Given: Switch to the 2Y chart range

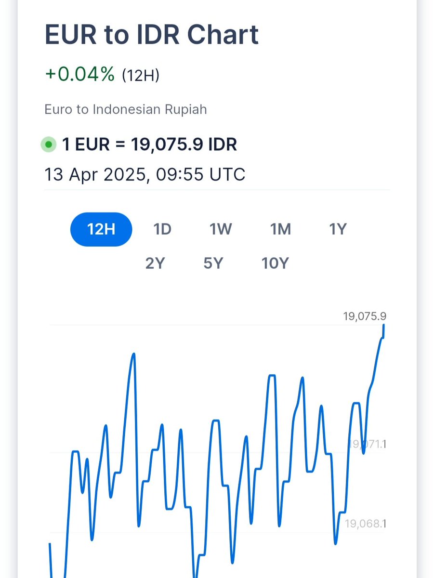Looking at the screenshot, I should tap(155, 263).
